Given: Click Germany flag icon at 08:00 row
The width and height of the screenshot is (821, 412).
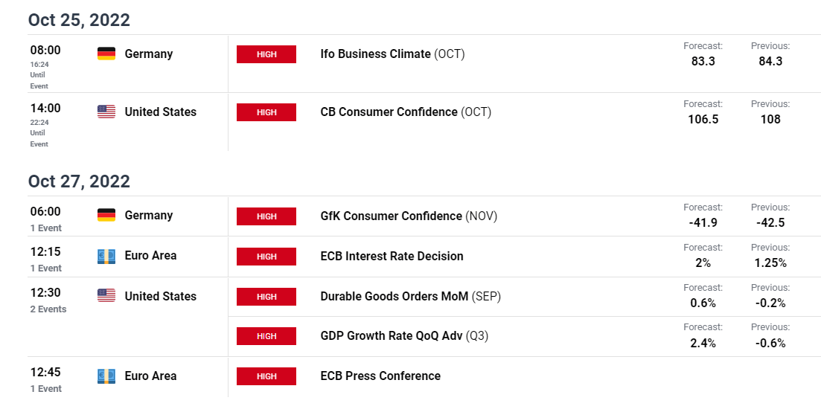Looking at the screenshot, I should 106,54.
